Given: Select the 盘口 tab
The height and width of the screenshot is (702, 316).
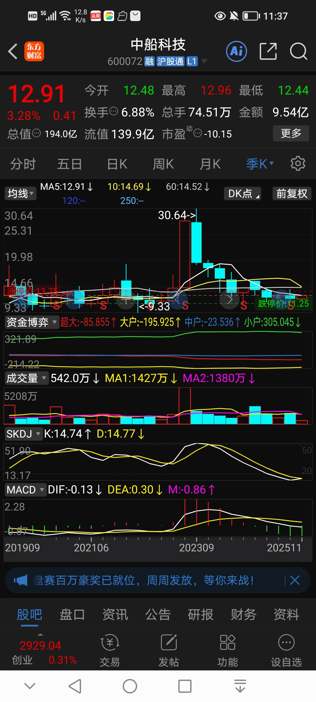Looking at the screenshot, I should tap(72, 614).
